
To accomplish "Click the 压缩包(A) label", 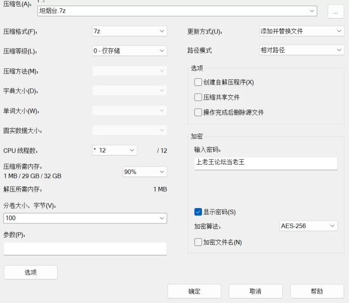I will (x=17, y=4).
